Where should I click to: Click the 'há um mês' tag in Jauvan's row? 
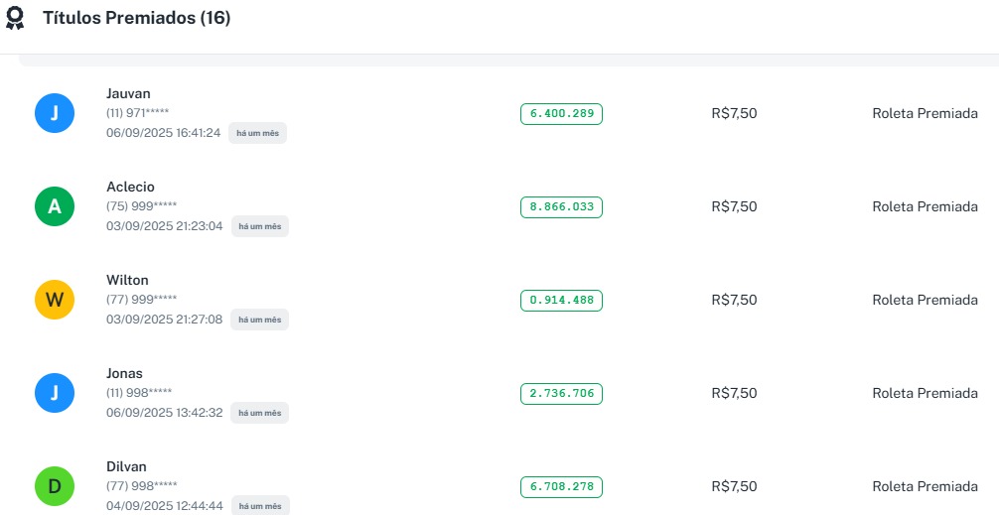[x=257, y=133]
